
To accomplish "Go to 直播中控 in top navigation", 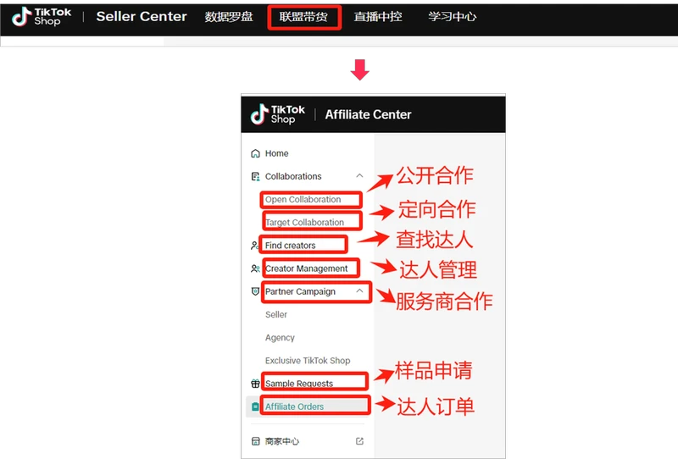I will [378, 16].
